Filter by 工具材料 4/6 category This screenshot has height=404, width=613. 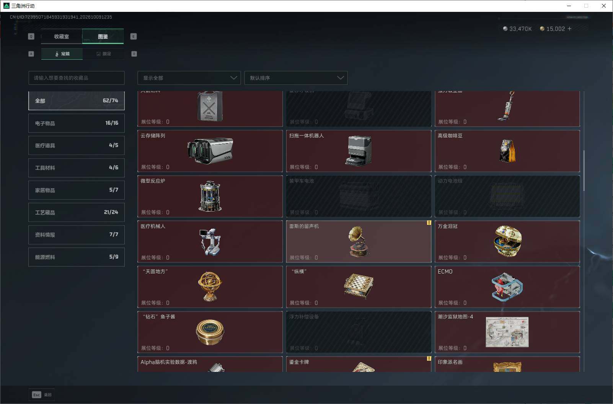pyautogui.click(x=77, y=168)
